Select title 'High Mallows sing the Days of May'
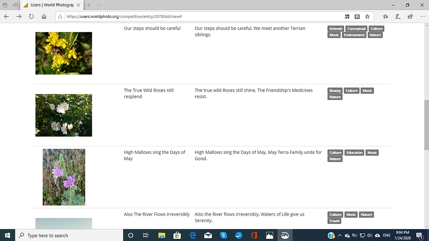This screenshot has width=429, height=241. [x=155, y=155]
